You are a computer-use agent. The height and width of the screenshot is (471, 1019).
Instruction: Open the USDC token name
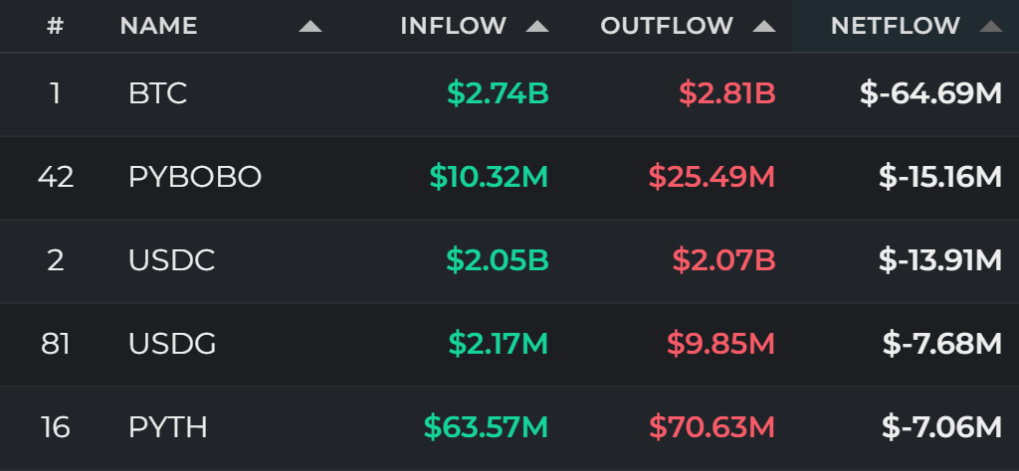171,260
